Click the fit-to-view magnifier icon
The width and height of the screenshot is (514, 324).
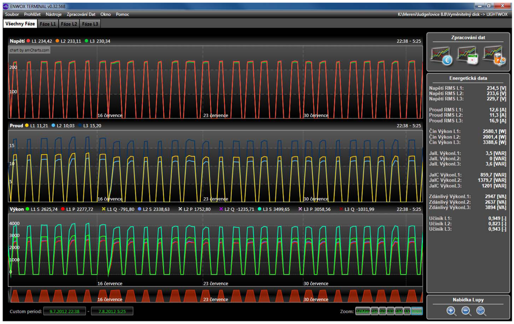click(481, 311)
